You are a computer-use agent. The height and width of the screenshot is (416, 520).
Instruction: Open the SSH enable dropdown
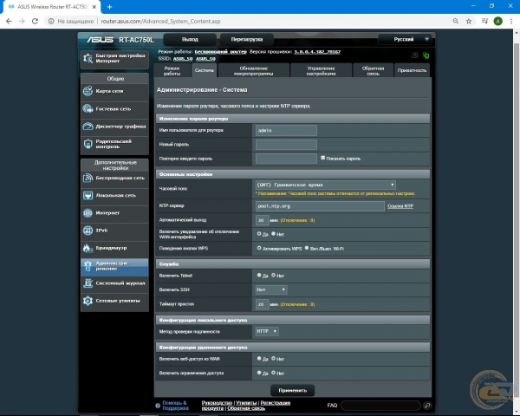pos(270,289)
